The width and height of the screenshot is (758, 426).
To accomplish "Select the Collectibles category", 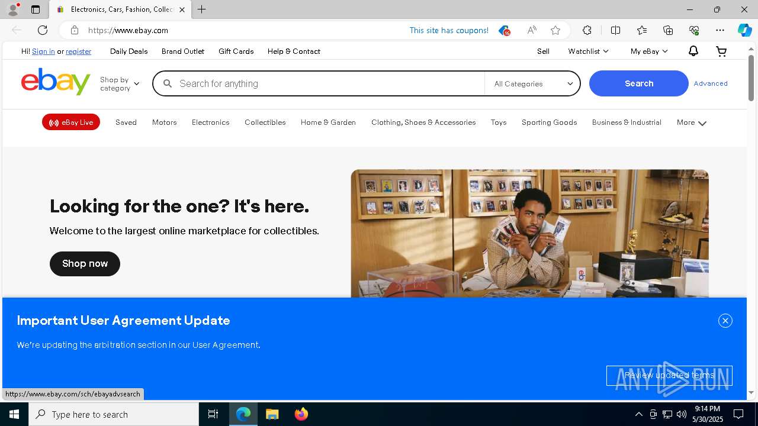I will tap(265, 122).
